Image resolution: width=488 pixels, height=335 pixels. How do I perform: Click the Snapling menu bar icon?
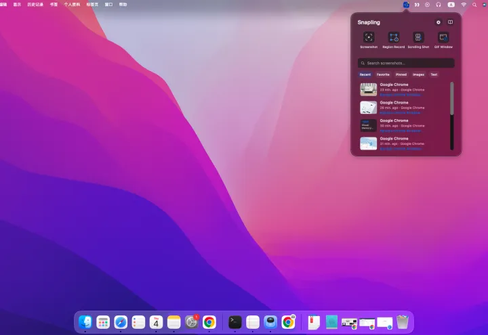click(x=406, y=5)
